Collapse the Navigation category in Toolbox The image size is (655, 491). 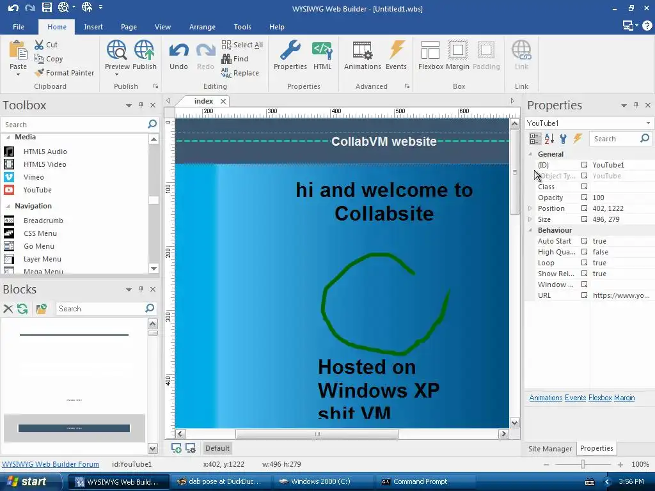(8, 206)
